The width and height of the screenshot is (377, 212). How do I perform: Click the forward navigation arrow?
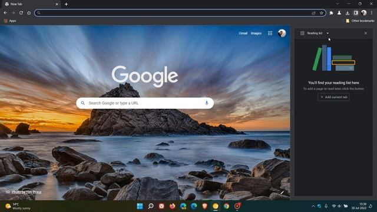[x=13, y=13]
